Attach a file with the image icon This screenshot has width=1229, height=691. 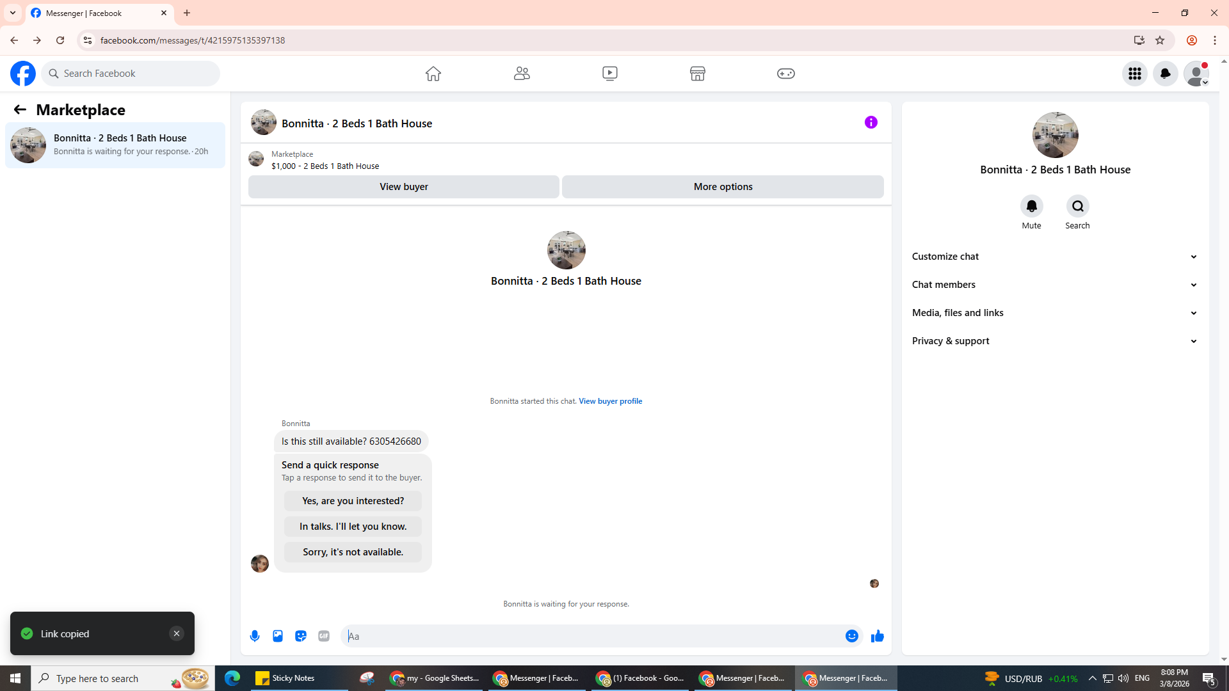278,636
